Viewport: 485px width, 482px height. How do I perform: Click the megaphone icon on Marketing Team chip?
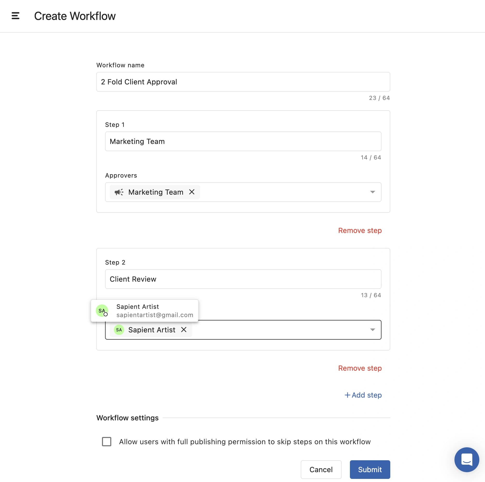click(119, 192)
